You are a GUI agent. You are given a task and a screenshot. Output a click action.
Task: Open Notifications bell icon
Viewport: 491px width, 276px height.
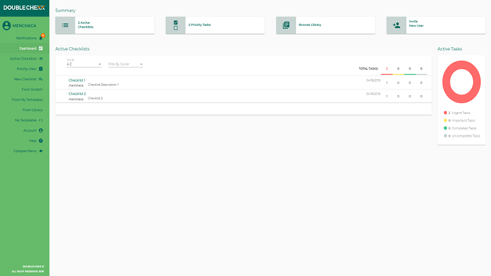pos(41,38)
